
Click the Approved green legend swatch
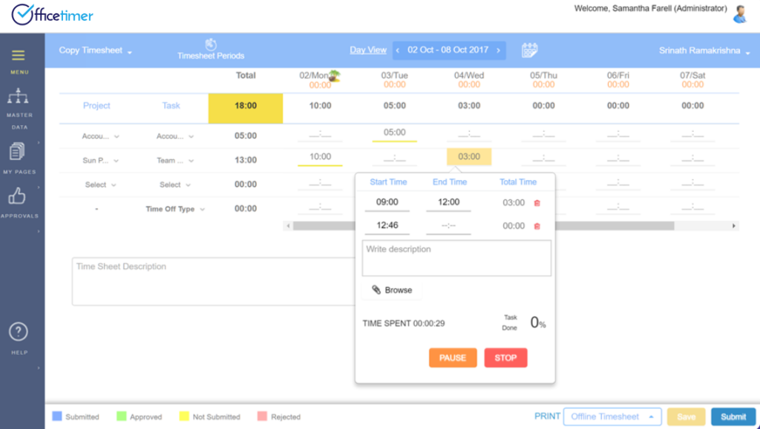coord(122,416)
